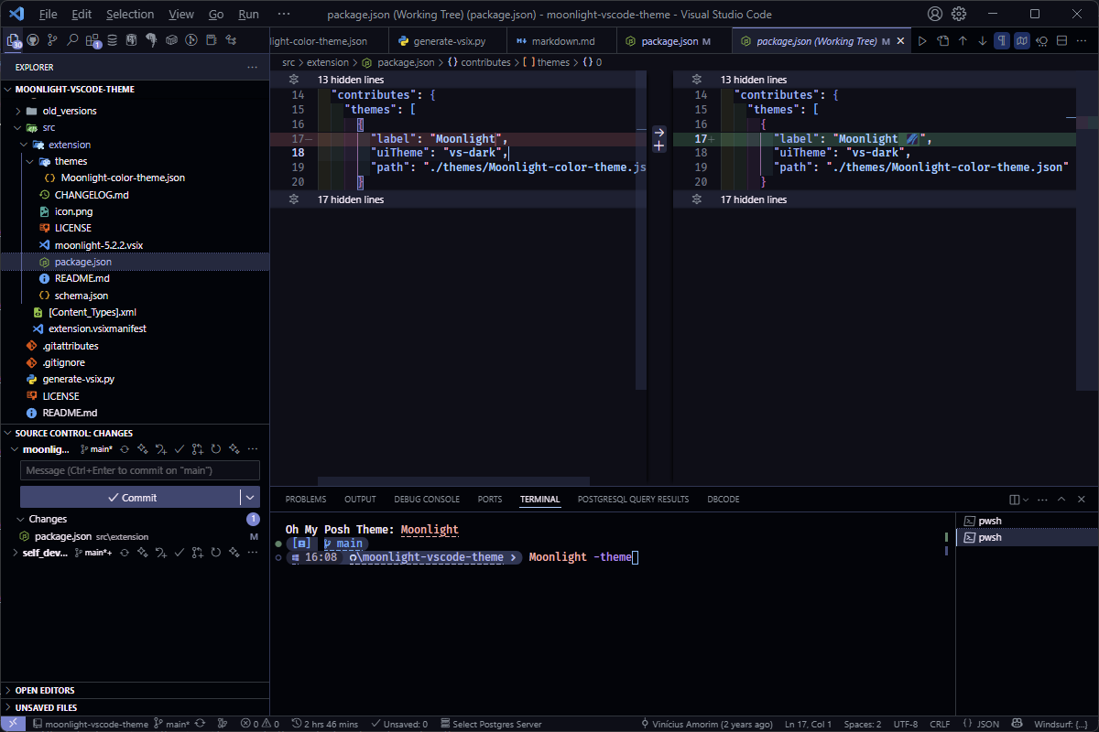Click checkmark commit icon on moonlig... repository row
The height and width of the screenshot is (732, 1099).
point(180,449)
